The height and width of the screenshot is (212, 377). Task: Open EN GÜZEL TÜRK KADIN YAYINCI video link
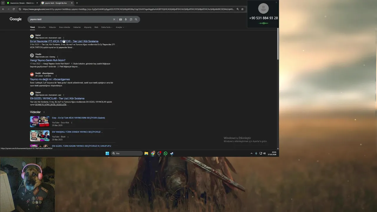point(82,146)
